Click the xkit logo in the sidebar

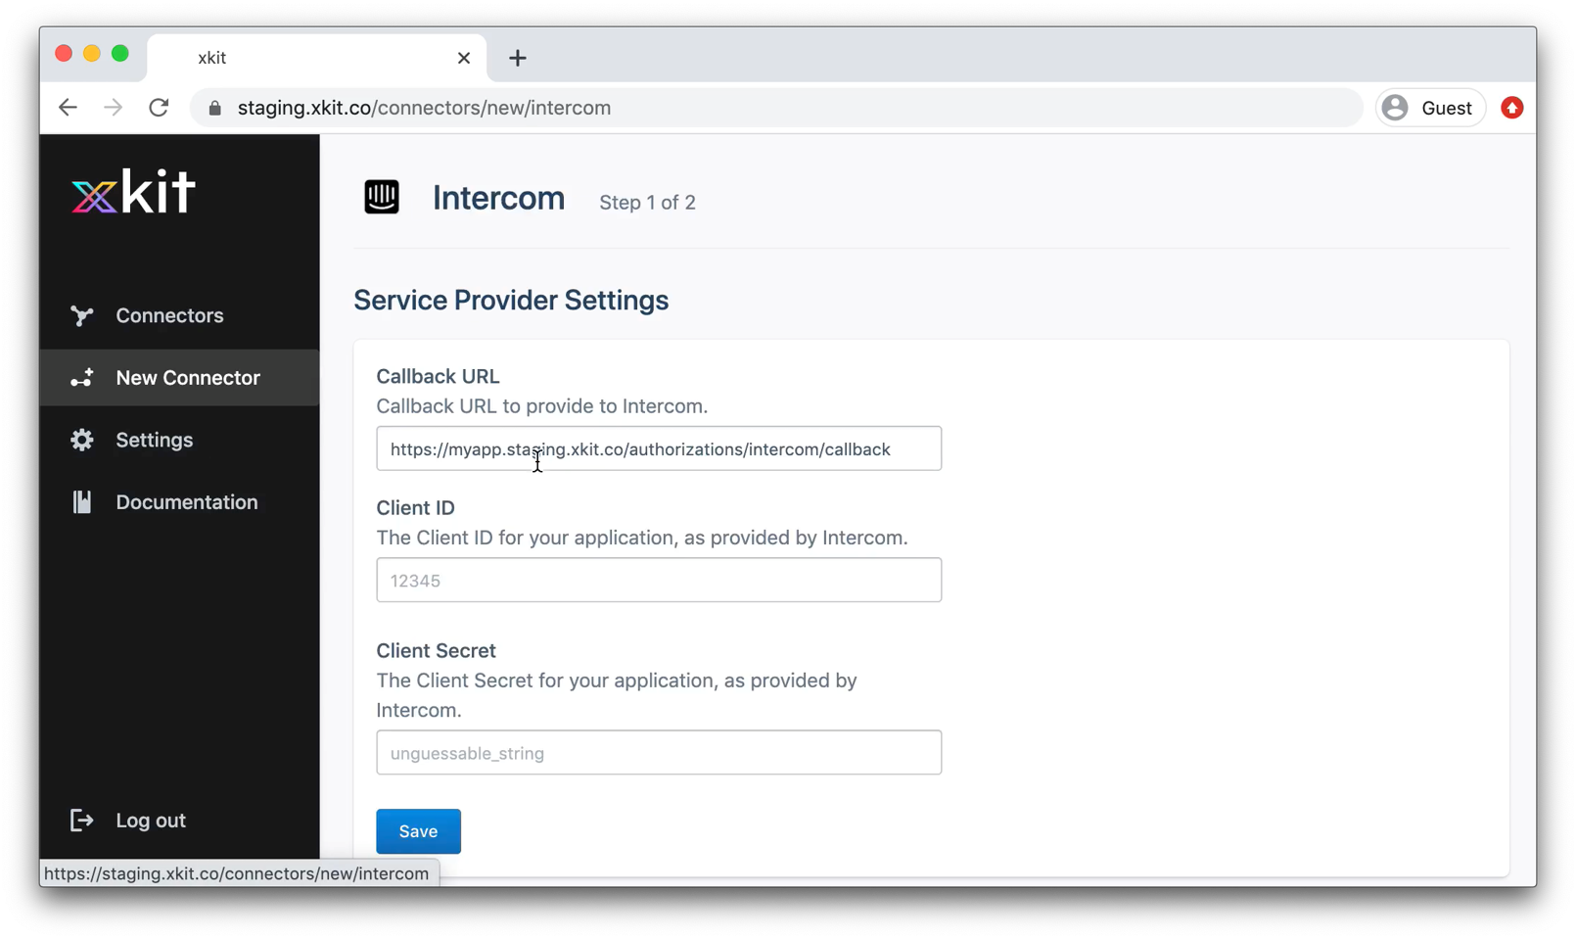point(133,192)
